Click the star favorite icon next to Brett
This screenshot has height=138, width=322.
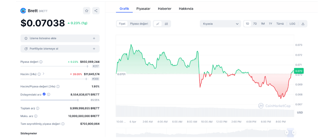pyautogui.click(x=87, y=11)
